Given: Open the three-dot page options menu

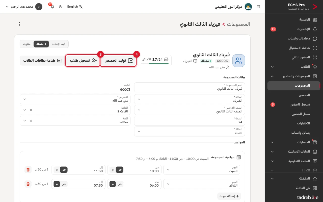Looking at the screenshot, I should pyautogui.click(x=19, y=24).
